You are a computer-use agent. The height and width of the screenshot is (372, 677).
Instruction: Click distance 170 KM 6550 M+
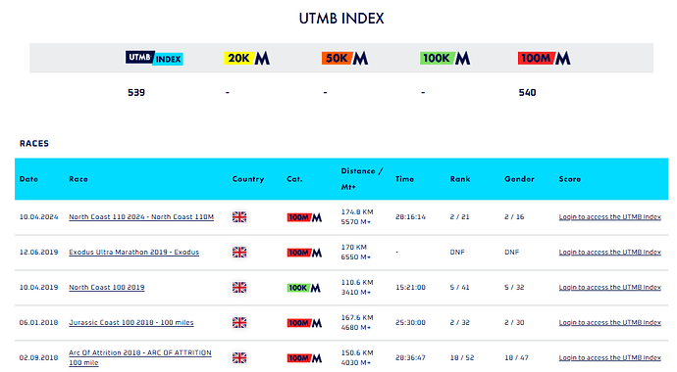point(356,253)
